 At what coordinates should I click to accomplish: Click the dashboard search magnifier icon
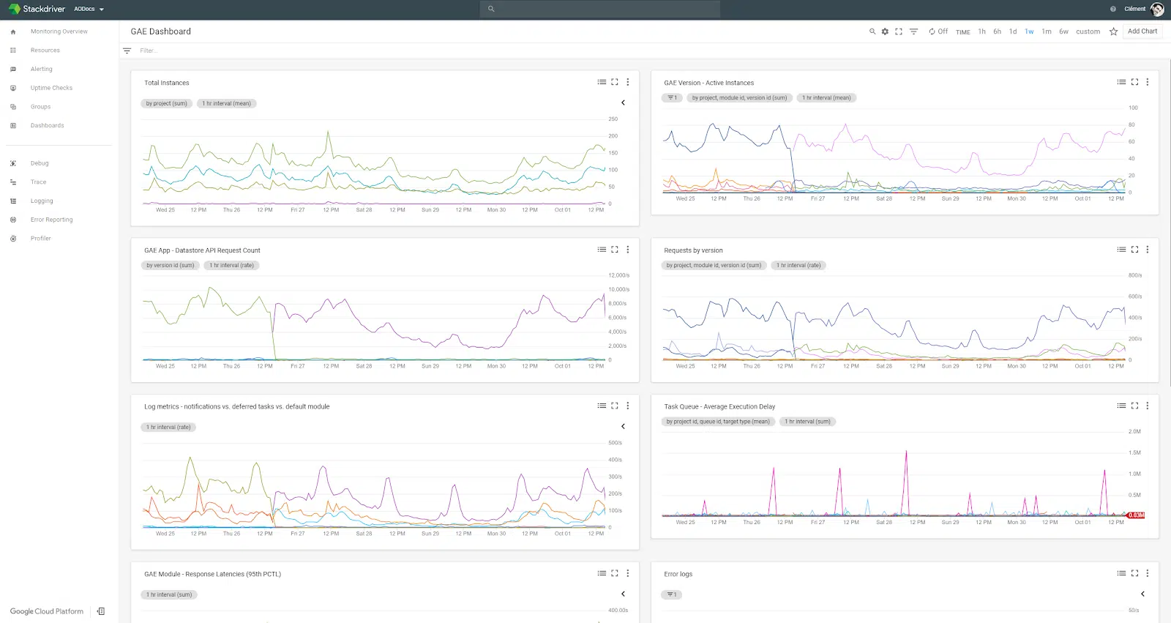(x=872, y=31)
